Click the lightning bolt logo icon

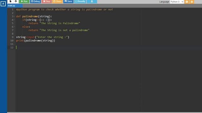(x=3, y=4)
